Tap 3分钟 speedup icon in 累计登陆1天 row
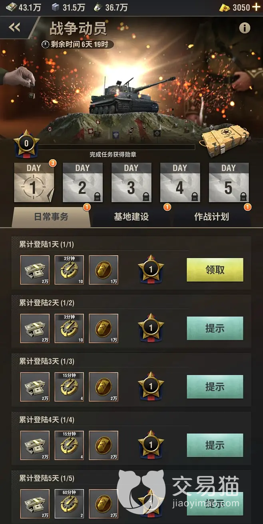 pyautogui.click(x=69, y=270)
